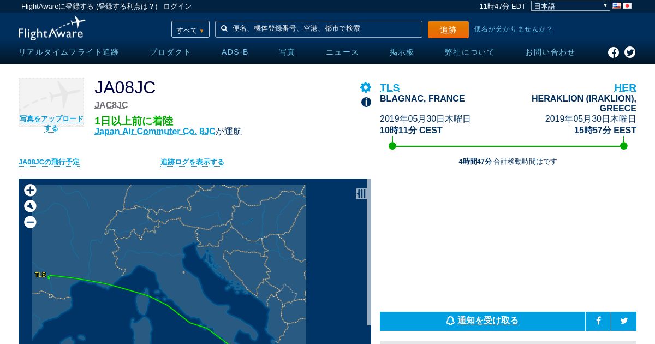This screenshot has height=344, width=655.
Task: Zoom out on the flight map
Action: pyautogui.click(x=31, y=222)
